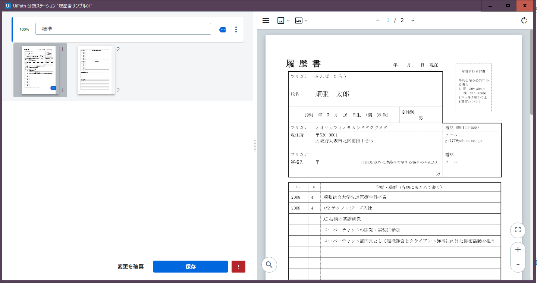
Task: Expand the text view mode dropdown arrow
Action: click(x=306, y=21)
